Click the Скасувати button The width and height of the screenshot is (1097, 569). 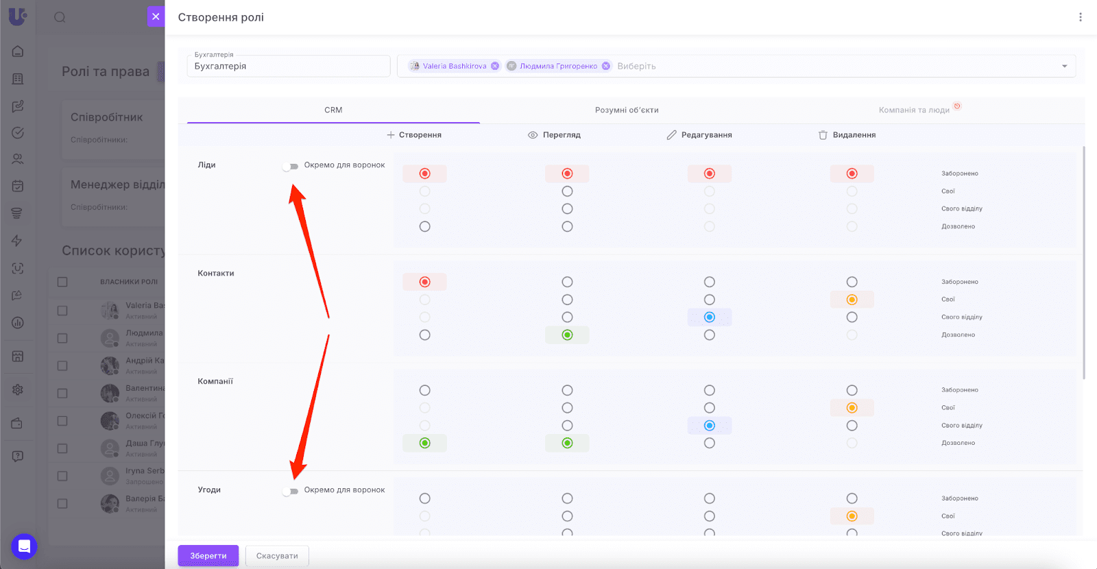click(x=277, y=556)
